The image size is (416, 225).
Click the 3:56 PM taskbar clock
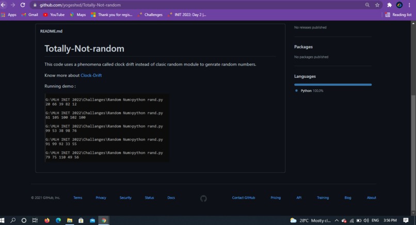click(x=390, y=220)
